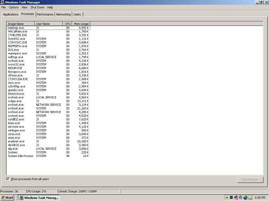Click the 21,260 K memory usage value
269x201 pixels.
click(83, 108)
